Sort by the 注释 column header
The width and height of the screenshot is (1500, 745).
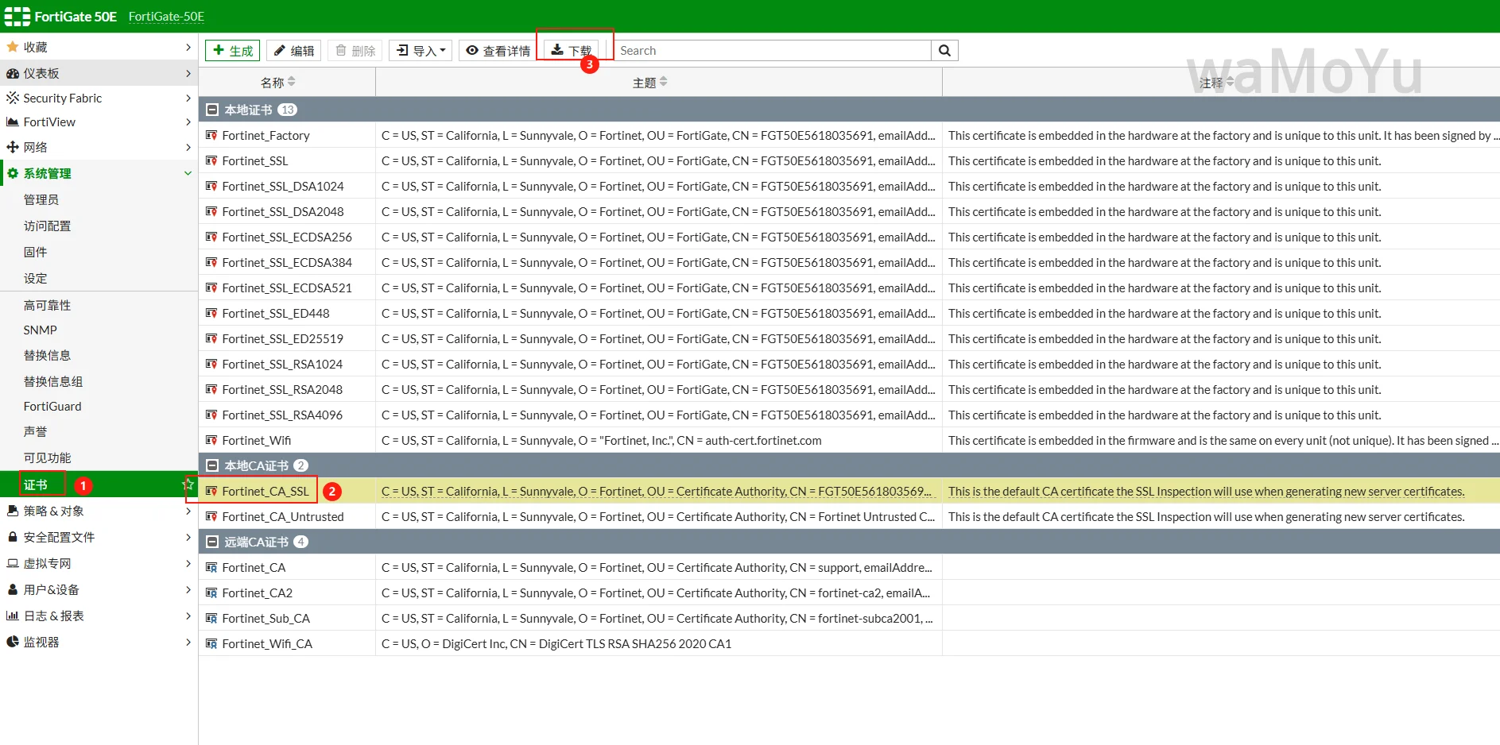[x=1211, y=82]
